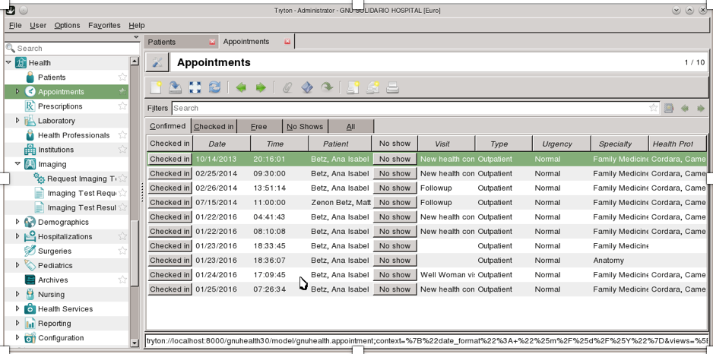
Task: Go to previous record green arrow
Action: point(241,88)
